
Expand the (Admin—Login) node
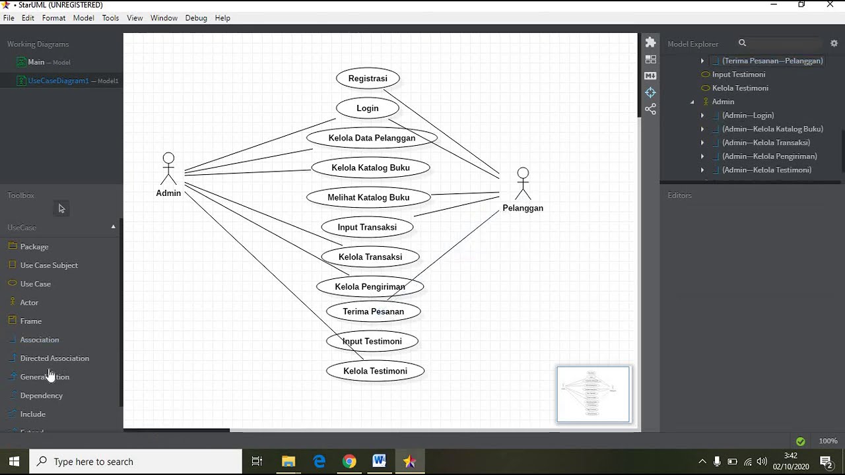click(x=702, y=115)
